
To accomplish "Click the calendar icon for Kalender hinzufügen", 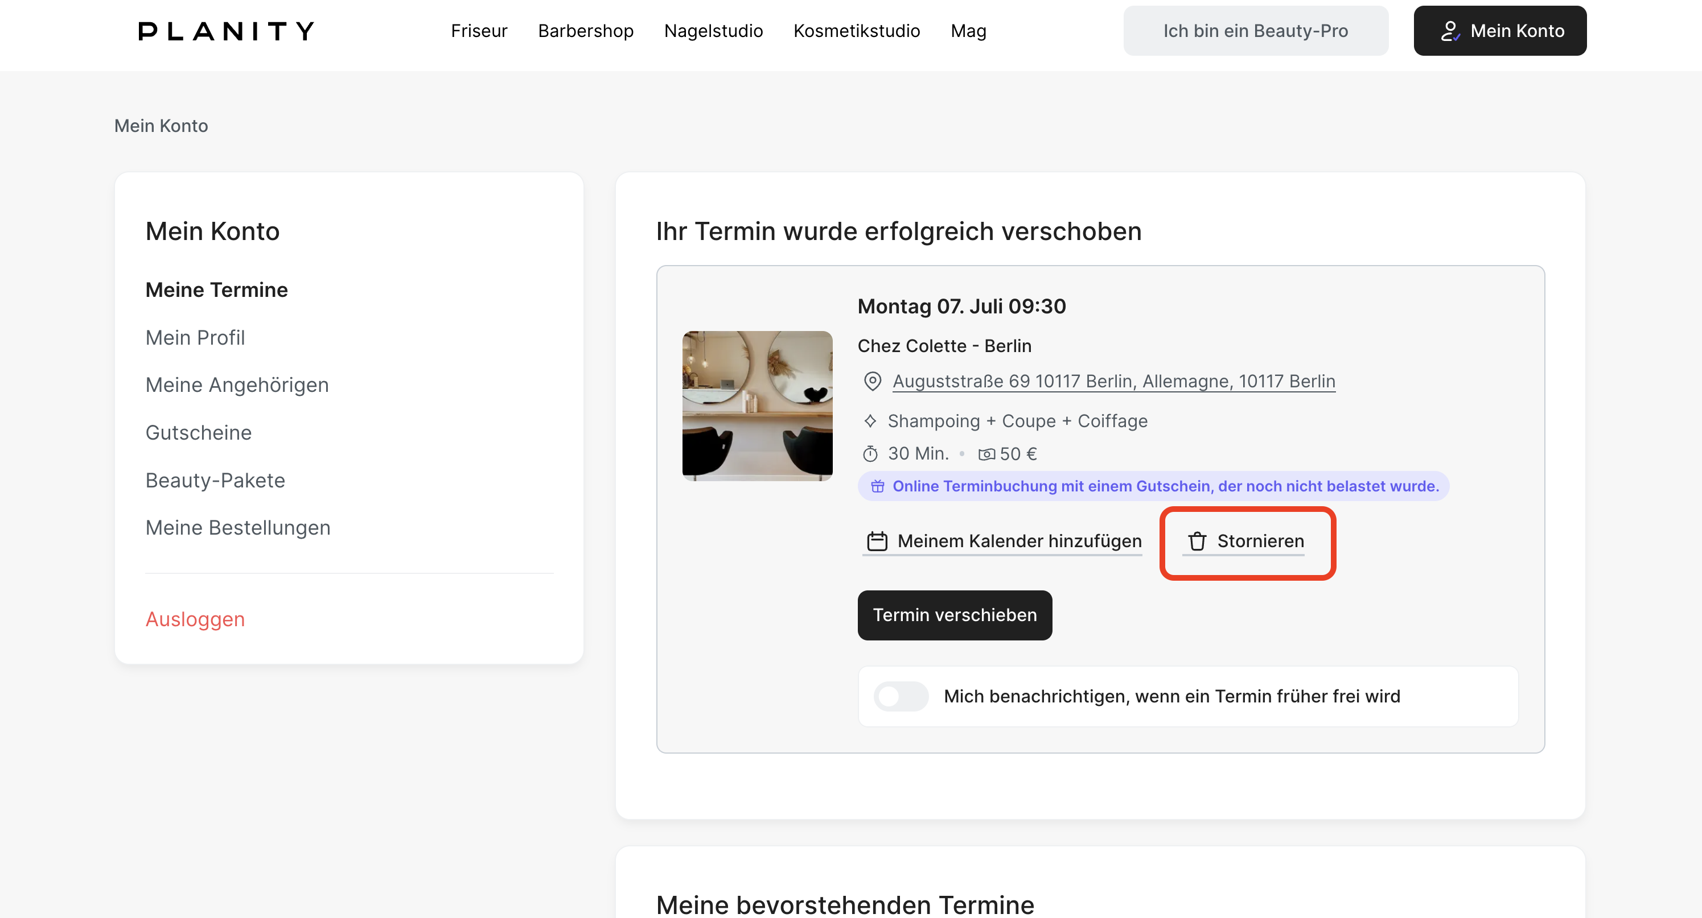I will (877, 541).
